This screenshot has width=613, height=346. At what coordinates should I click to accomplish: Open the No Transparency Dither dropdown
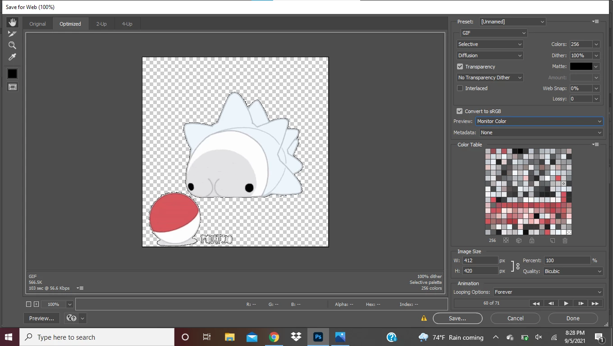[x=490, y=77]
